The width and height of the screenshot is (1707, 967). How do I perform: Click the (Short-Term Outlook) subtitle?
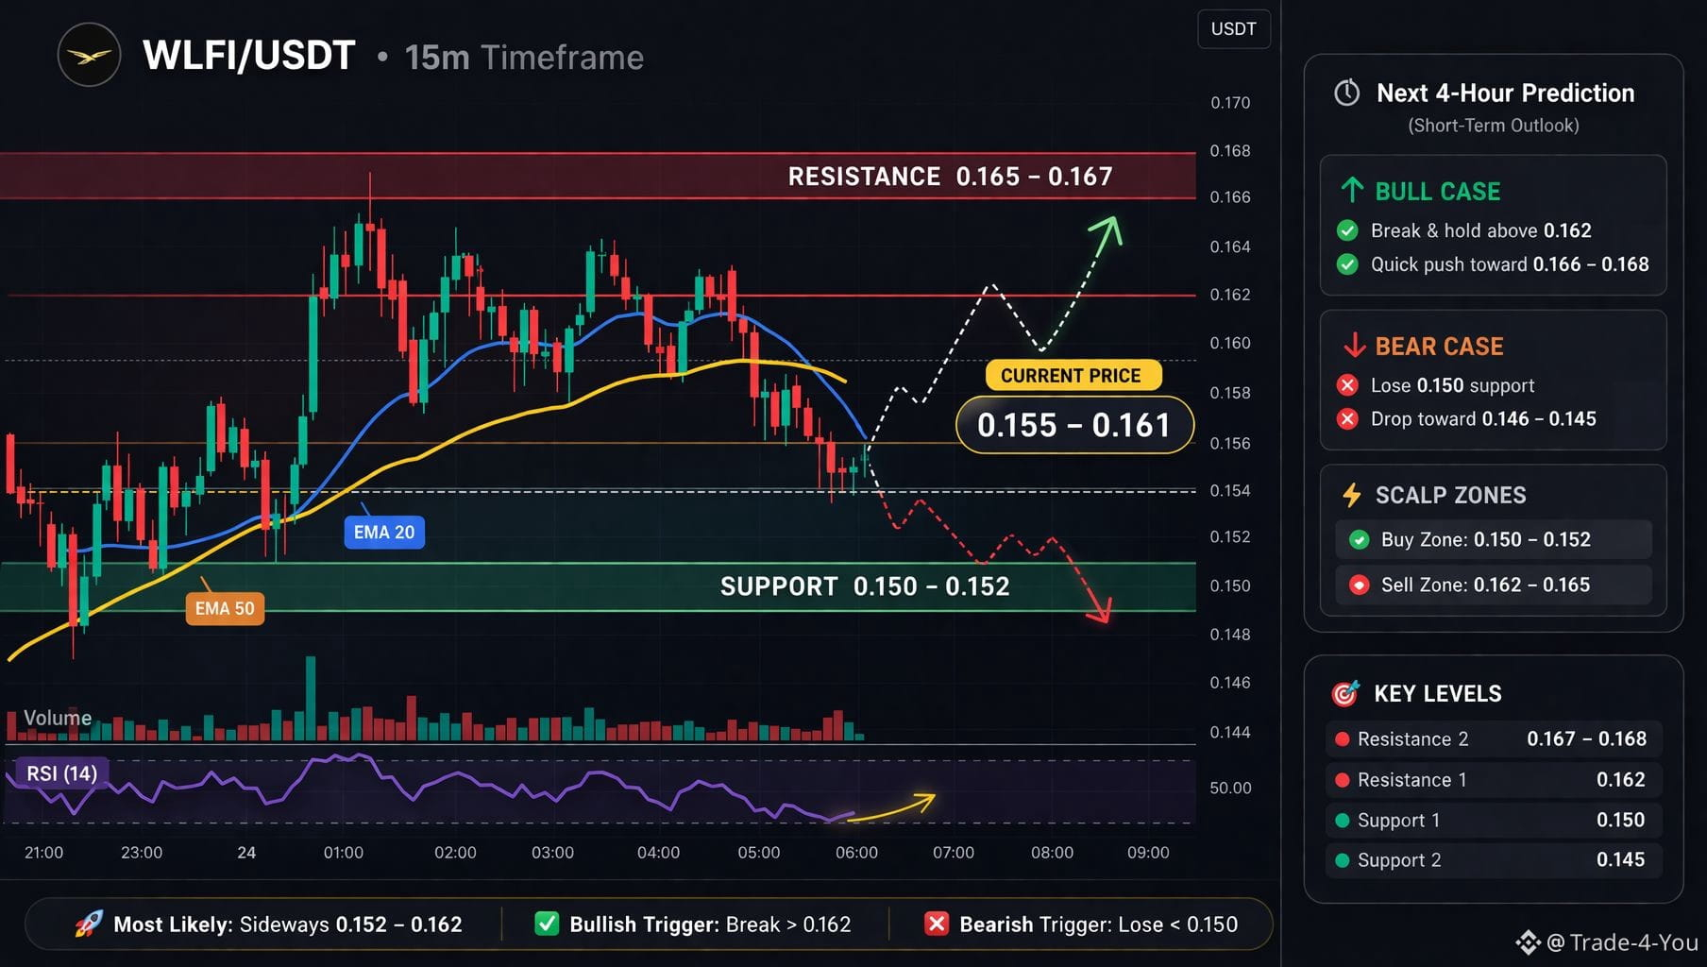tap(1494, 126)
